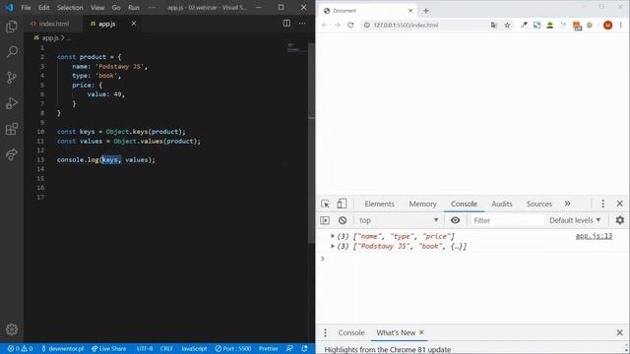This screenshot has height=354, width=630.
Task: Close the DevTools drawer
Action: pos(619,332)
